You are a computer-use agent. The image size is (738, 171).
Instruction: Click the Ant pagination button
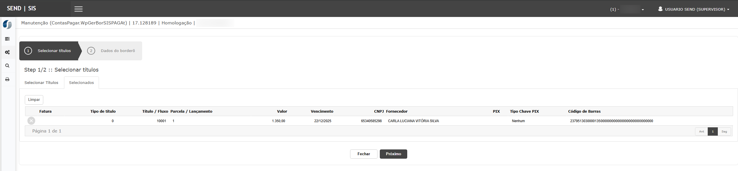click(701, 131)
